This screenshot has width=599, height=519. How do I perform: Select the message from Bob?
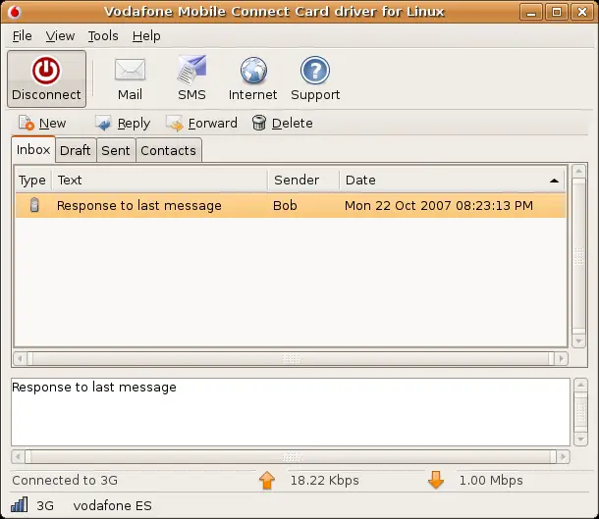point(291,205)
